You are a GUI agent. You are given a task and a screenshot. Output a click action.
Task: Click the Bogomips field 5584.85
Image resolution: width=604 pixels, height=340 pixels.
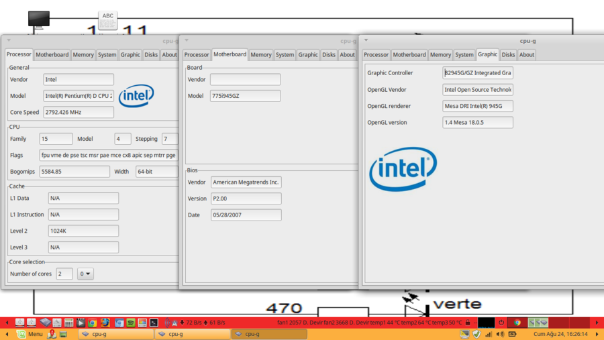(x=74, y=172)
